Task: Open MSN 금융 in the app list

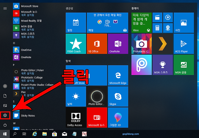Action: tap(37, 28)
